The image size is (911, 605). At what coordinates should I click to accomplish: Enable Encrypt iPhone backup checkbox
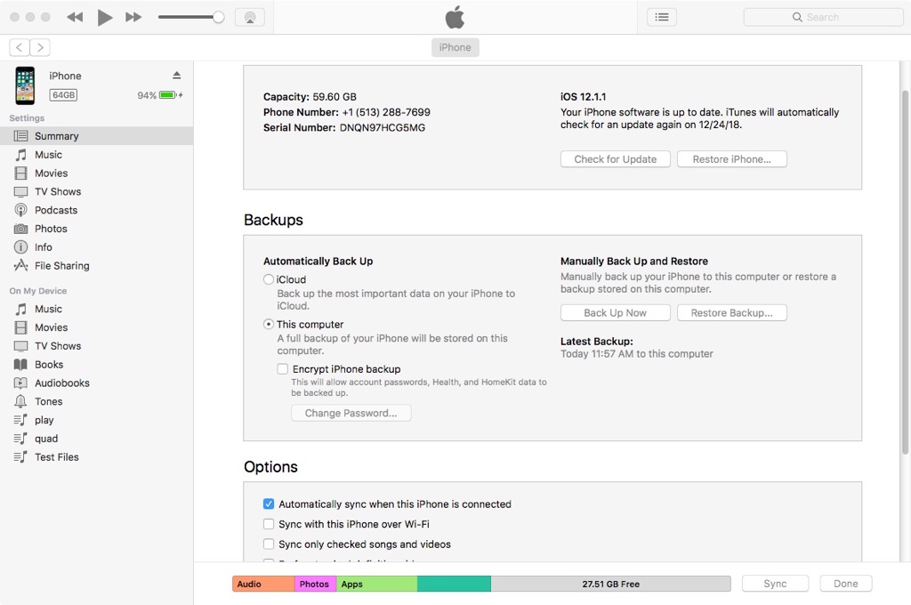click(x=282, y=369)
